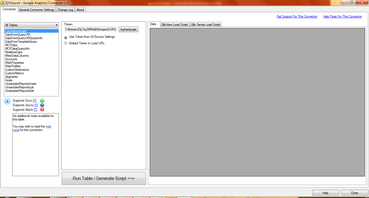This screenshot has height=198, width=369.
Task: Minimize the QVSource window
Action: 344,2
